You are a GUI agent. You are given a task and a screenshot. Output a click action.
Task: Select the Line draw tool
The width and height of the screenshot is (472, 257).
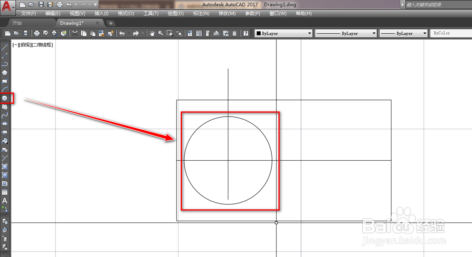tap(5, 47)
